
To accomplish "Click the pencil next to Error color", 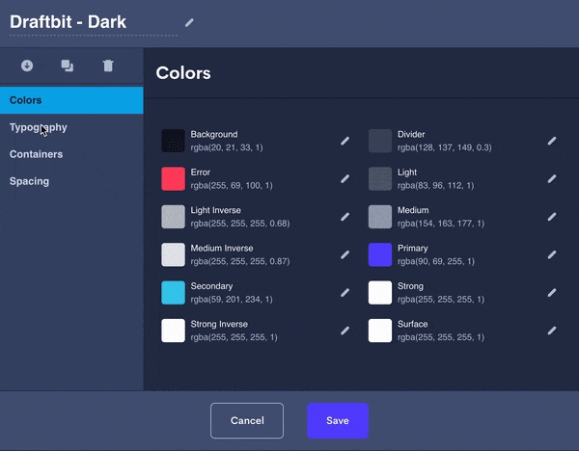I will [x=345, y=178].
